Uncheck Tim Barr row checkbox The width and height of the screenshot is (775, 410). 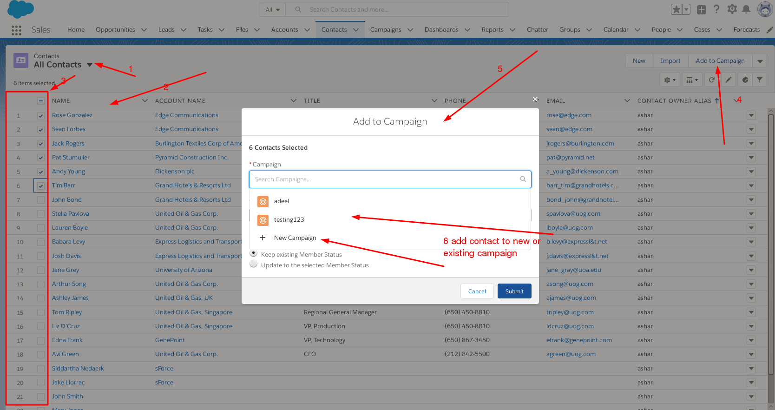click(x=41, y=185)
